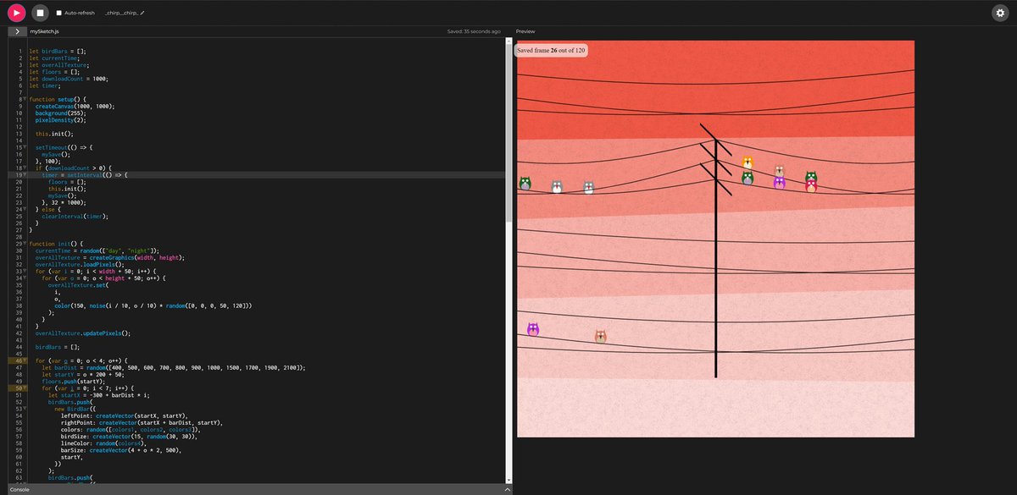
Task: Click the sketch name _chirp__chirp_
Action: point(121,14)
